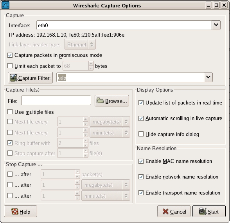The image size is (230, 223).
Task: Check Use multiple files option
Action: (x=10, y=112)
